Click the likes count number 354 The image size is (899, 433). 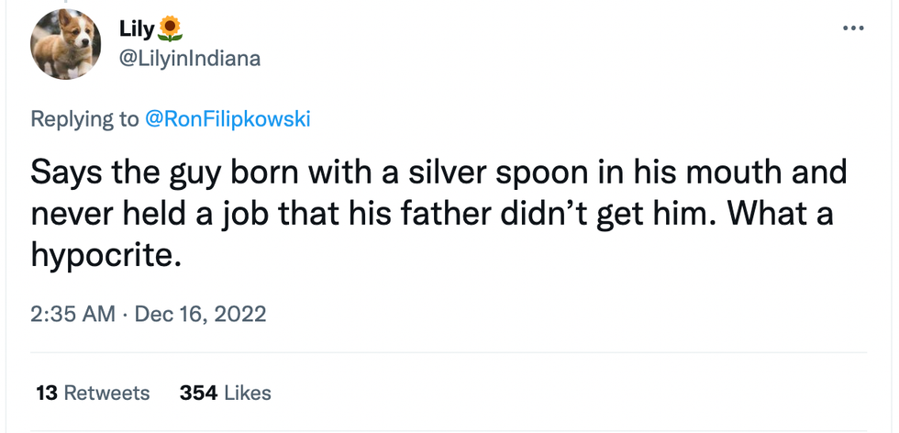tap(198, 393)
